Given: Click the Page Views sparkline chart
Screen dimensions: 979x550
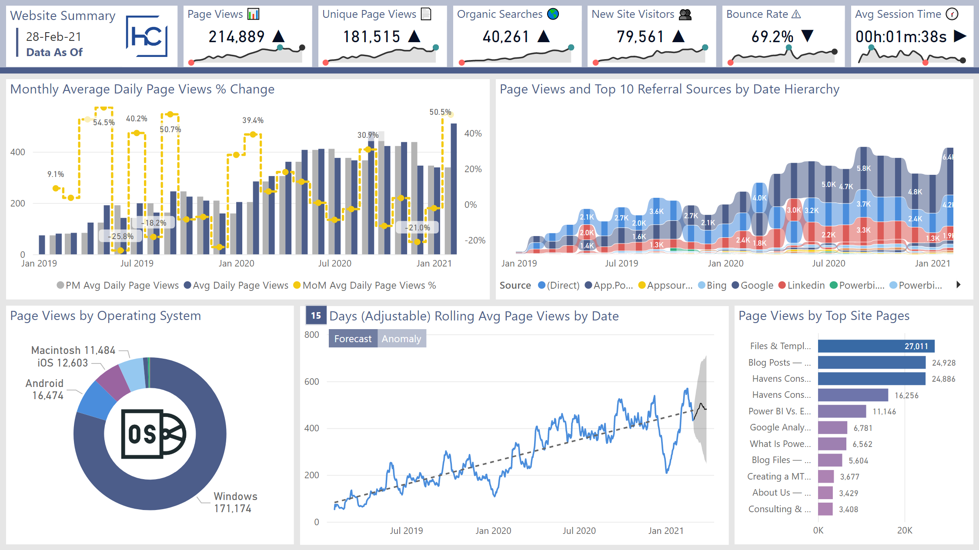Looking at the screenshot, I should (x=247, y=54).
